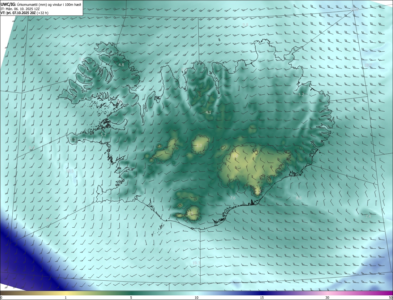Click the faint 10.7 value on the map
The height and width of the screenshot is (300, 393).
point(368,65)
